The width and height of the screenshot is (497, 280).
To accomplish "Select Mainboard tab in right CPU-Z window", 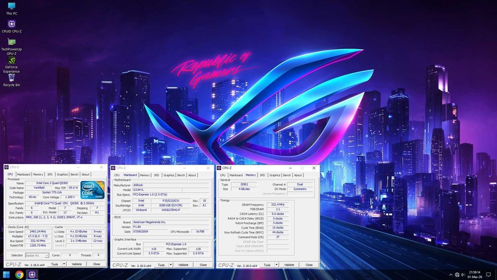I will coord(236,175).
